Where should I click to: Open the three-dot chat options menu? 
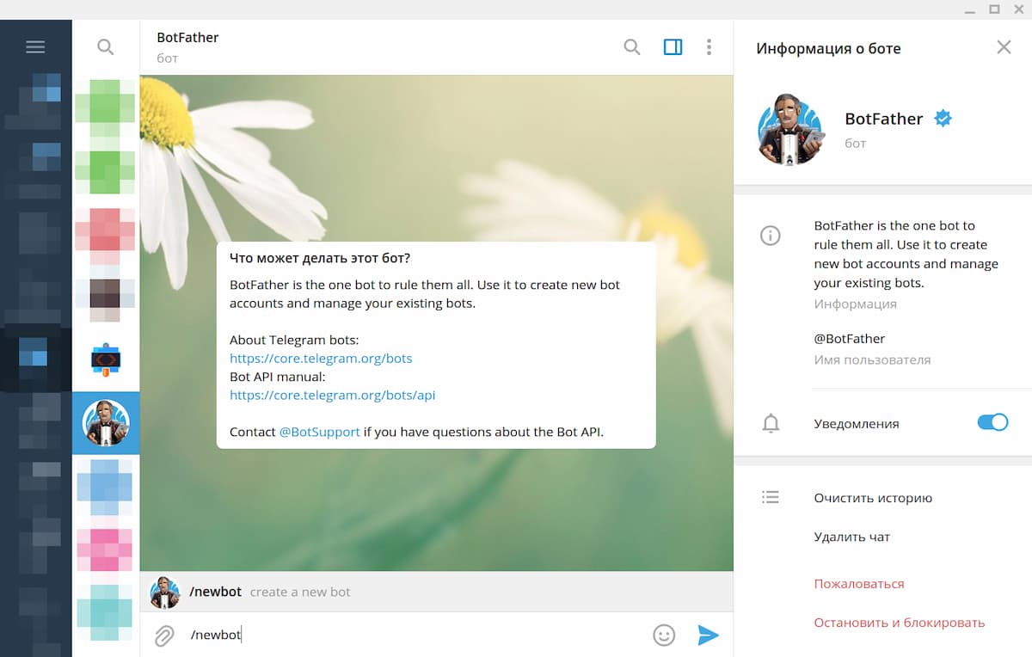(x=709, y=47)
